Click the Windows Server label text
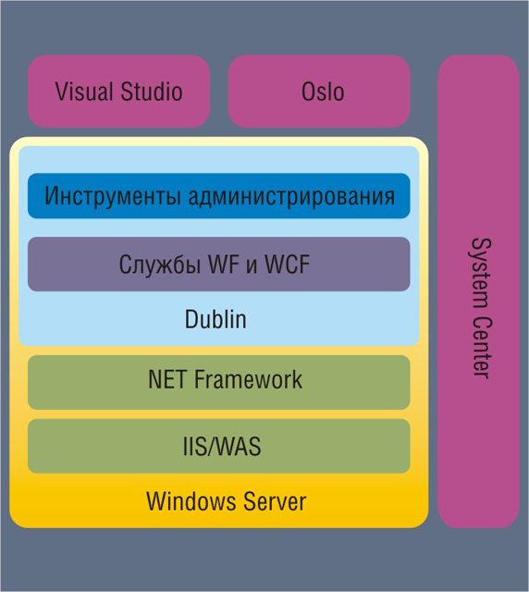 (x=227, y=501)
